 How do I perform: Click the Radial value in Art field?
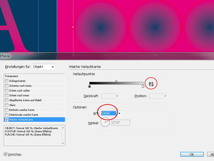[x=109, y=113]
